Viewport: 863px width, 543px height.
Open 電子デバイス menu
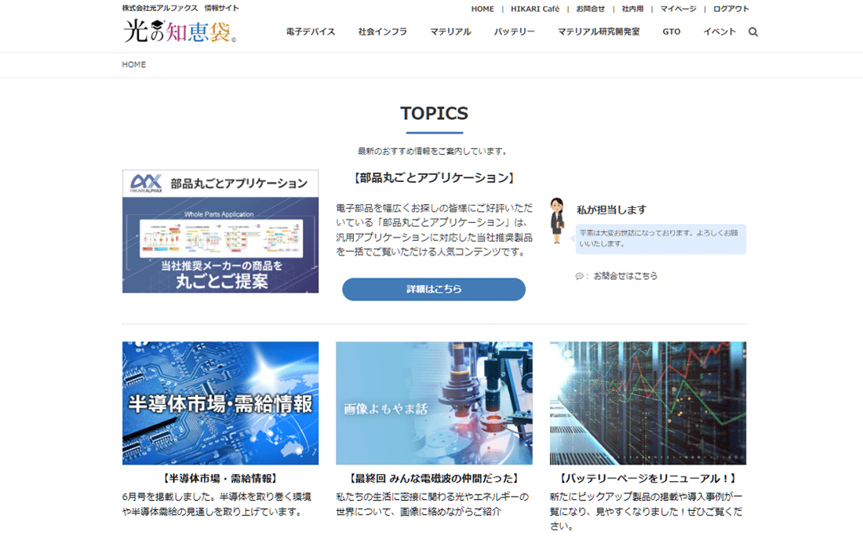tap(311, 32)
